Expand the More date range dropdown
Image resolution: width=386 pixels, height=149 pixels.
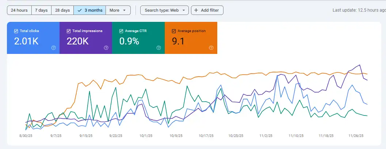[x=118, y=10]
